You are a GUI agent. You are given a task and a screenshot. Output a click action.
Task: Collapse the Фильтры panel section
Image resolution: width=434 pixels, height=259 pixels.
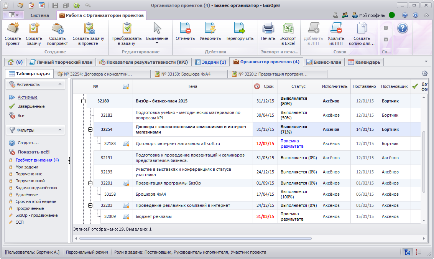pyautogui.click(x=60, y=130)
